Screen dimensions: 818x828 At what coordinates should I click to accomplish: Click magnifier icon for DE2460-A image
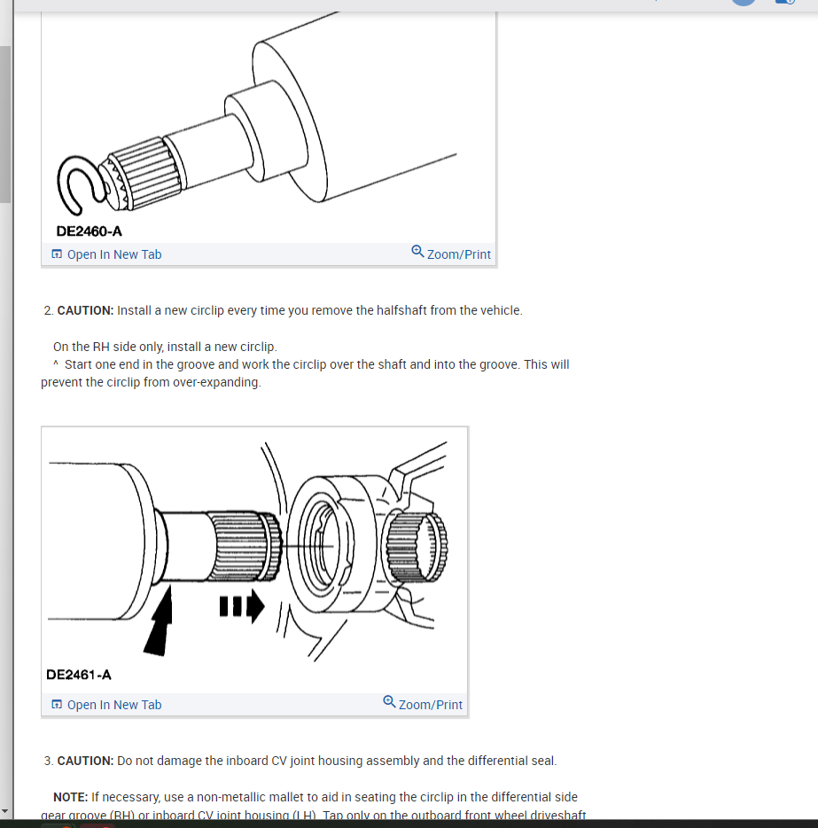pyautogui.click(x=417, y=252)
